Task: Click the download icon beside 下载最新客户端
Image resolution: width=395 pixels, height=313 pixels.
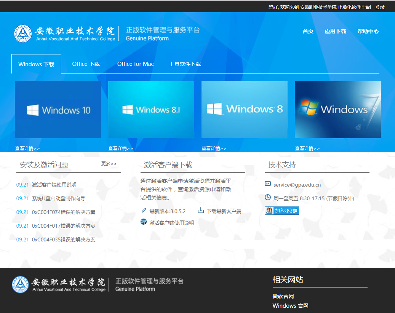Action: 201,211
